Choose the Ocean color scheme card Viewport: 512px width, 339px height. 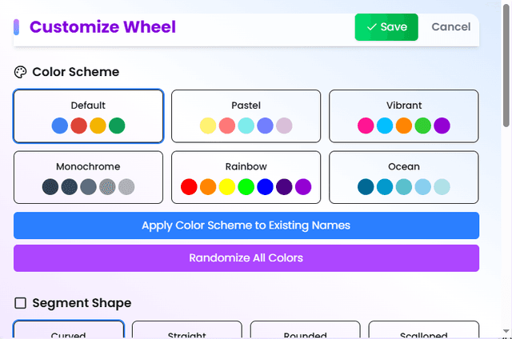404,177
